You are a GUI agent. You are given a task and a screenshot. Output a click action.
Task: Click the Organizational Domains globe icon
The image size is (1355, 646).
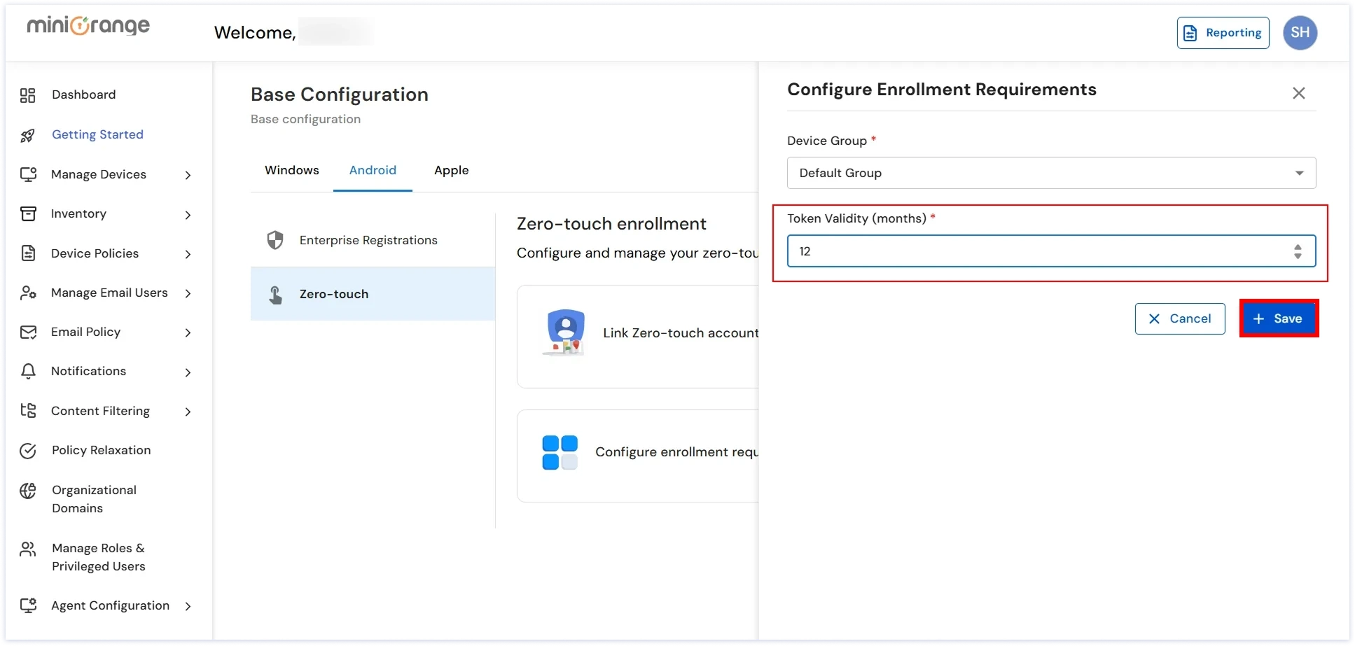point(28,491)
